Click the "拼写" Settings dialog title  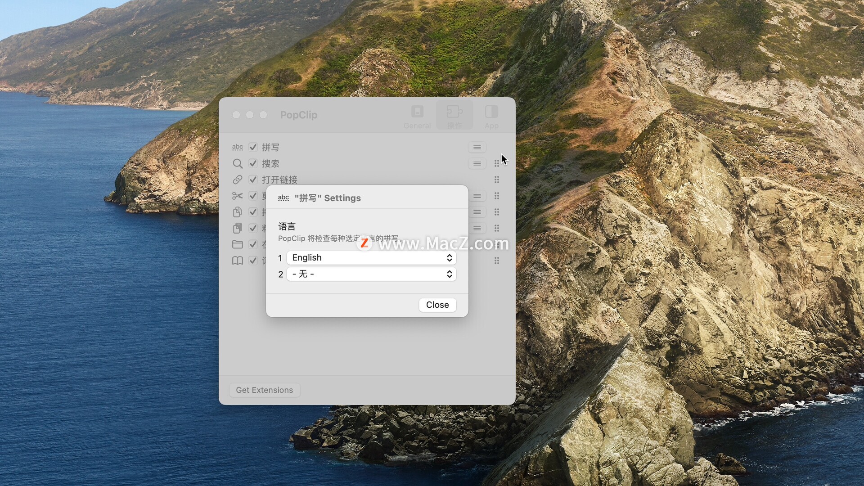328,198
